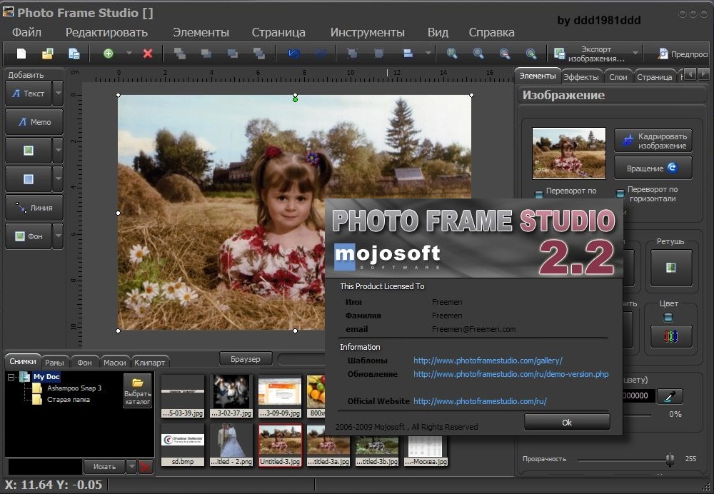Switch to the Слои tab

point(618,77)
